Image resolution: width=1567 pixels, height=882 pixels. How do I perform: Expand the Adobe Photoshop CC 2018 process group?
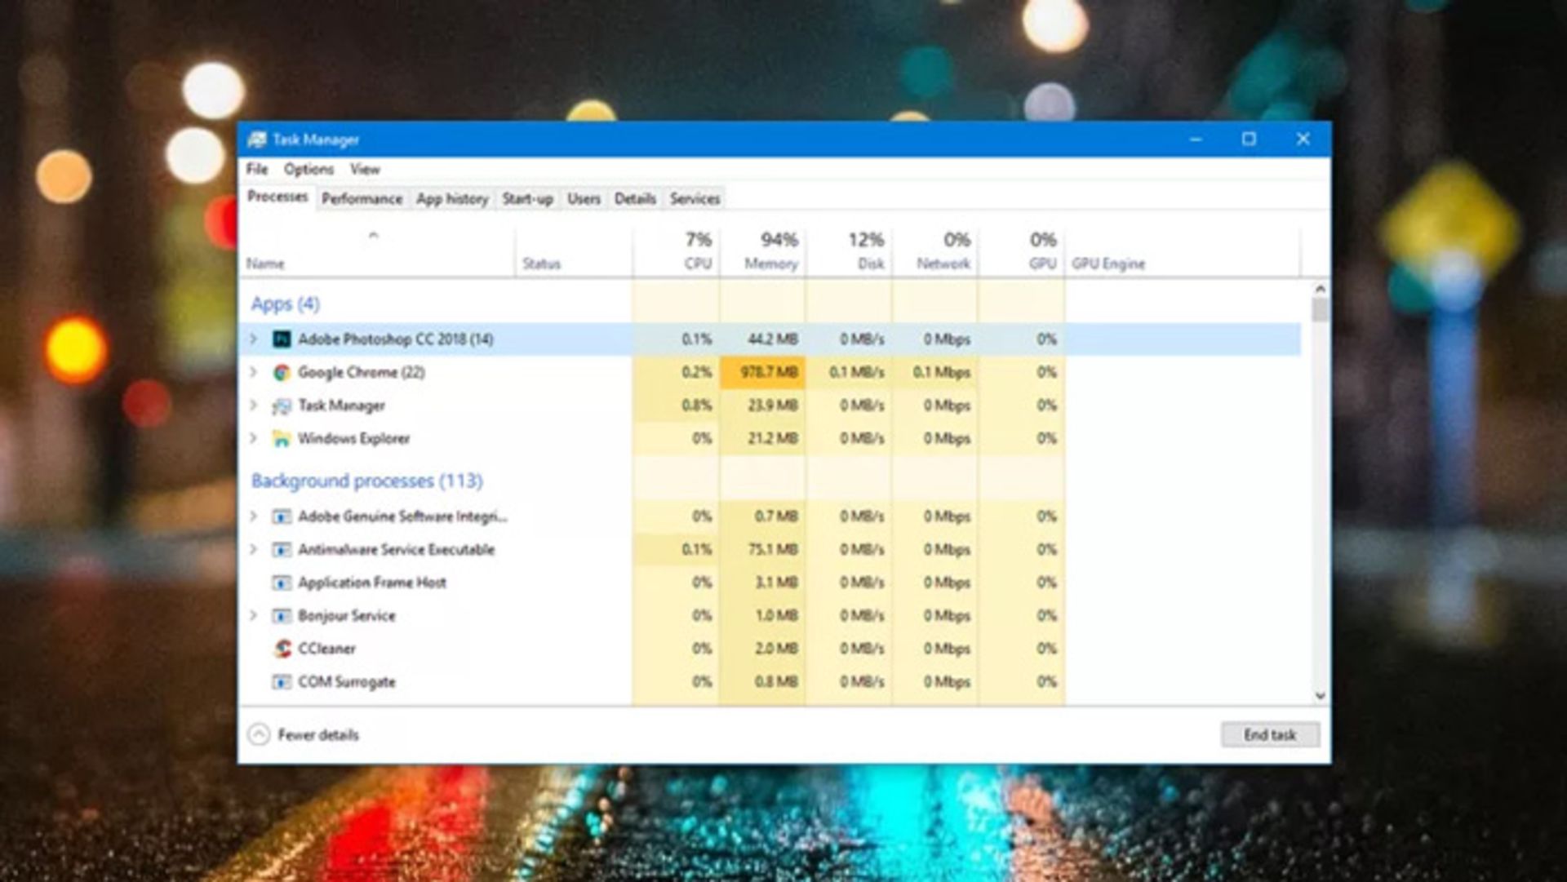coord(253,339)
